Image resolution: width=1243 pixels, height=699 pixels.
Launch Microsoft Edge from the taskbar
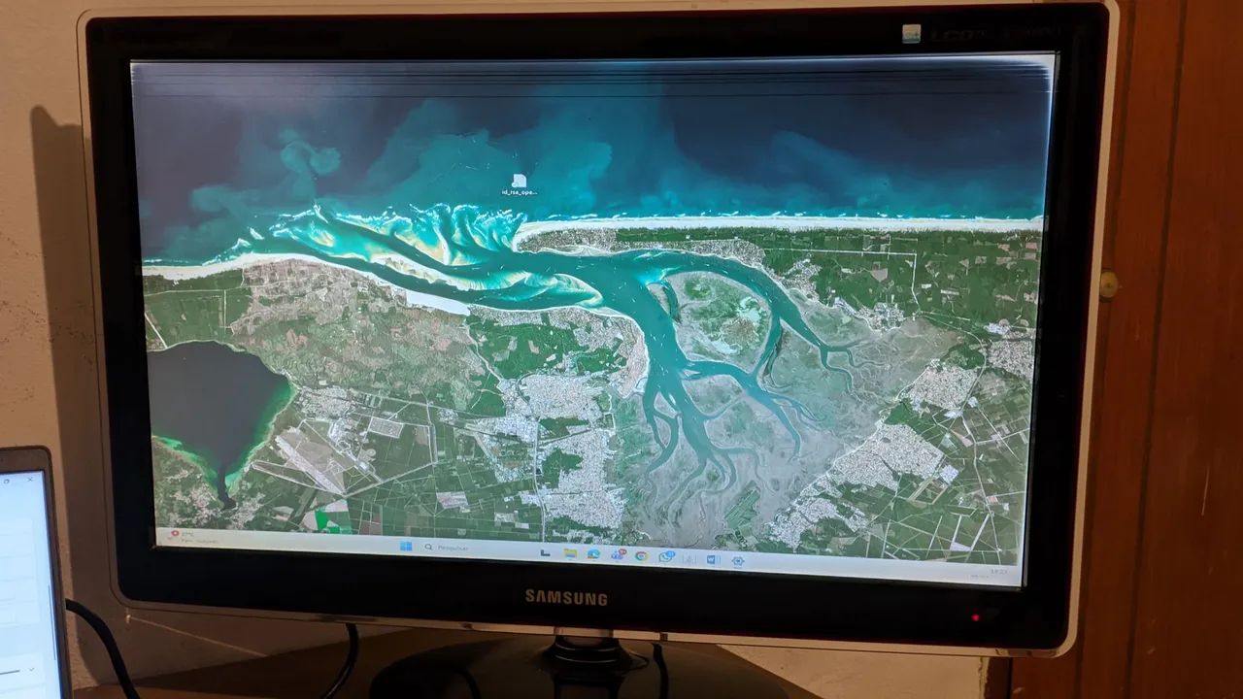coord(593,554)
